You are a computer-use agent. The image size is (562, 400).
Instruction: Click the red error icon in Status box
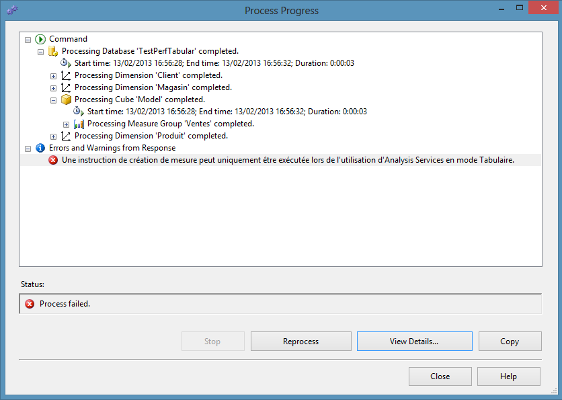tap(30, 304)
